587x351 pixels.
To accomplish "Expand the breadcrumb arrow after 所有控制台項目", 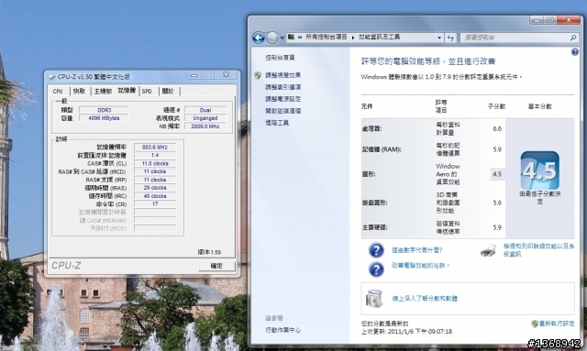I will pos(353,38).
